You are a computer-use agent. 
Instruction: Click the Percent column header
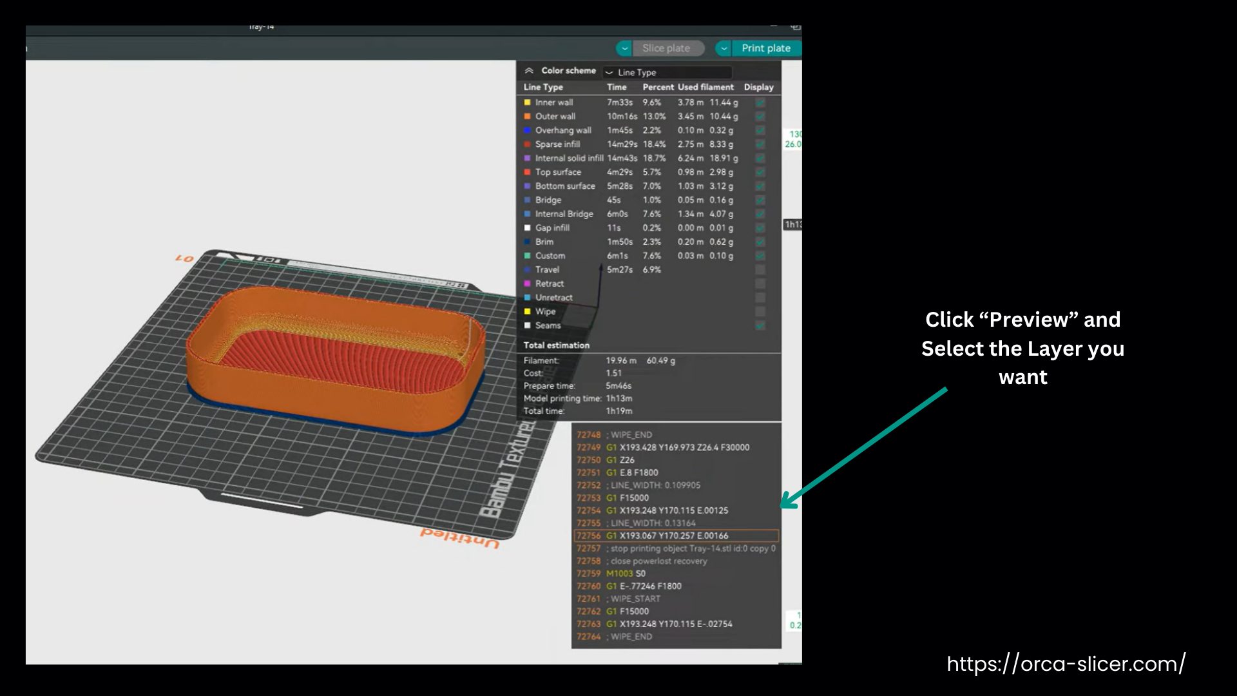(658, 87)
